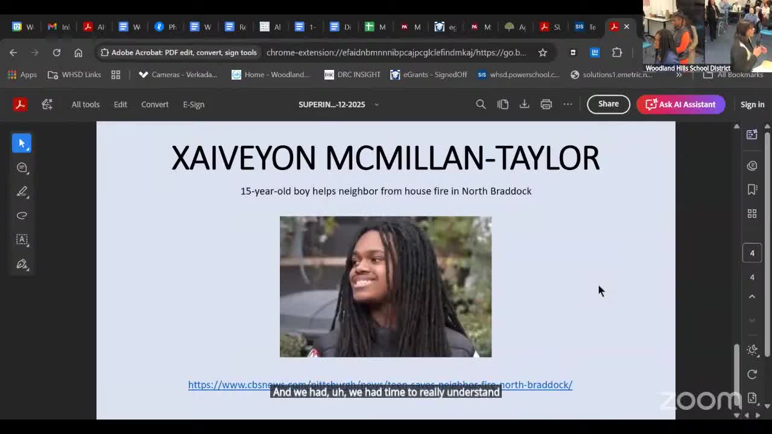The image size is (772, 434).
Task: Click the Share button
Action: 608,104
